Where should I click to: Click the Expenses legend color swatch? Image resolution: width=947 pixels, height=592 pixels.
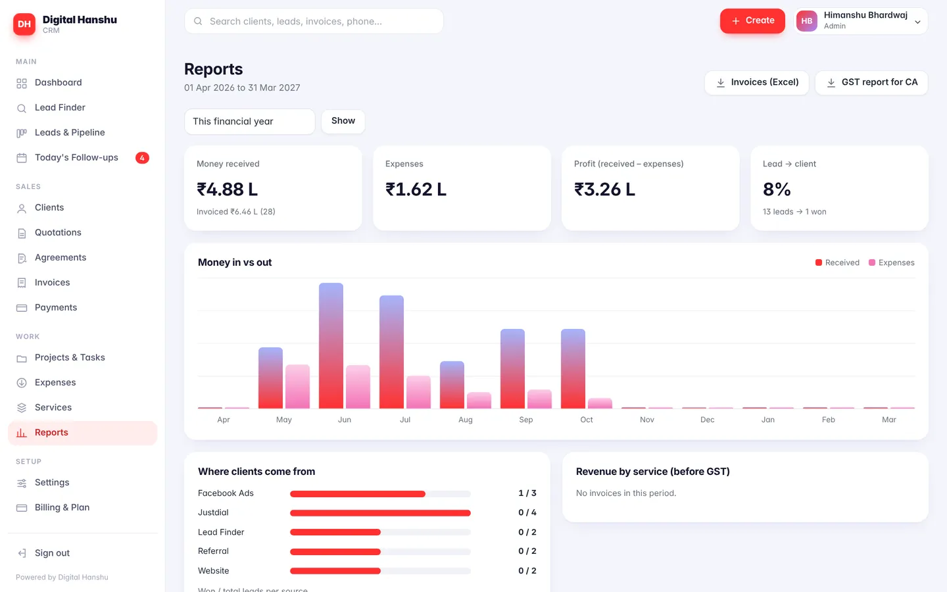pos(872,262)
